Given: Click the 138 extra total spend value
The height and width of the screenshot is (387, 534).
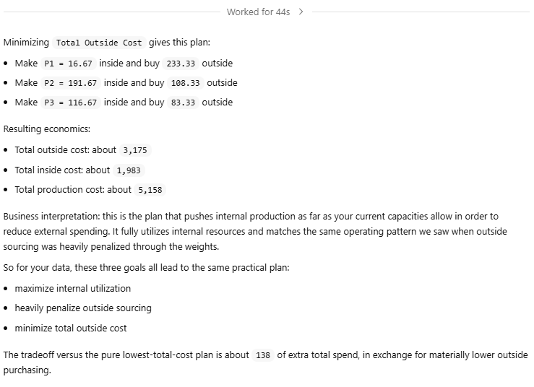Looking at the screenshot, I should [263, 355].
